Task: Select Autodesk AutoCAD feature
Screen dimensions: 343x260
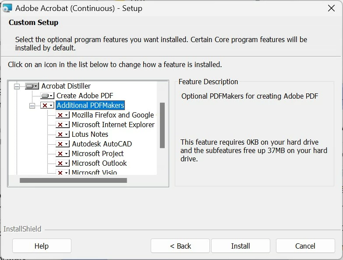Action: pyautogui.click(x=102, y=144)
